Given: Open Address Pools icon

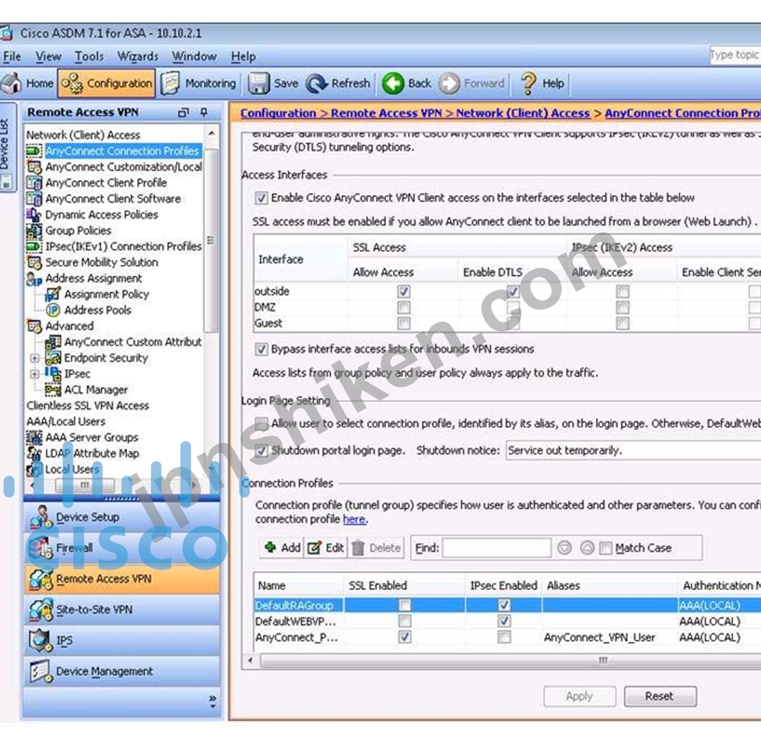Looking at the screenshot, I should [53, 310].
